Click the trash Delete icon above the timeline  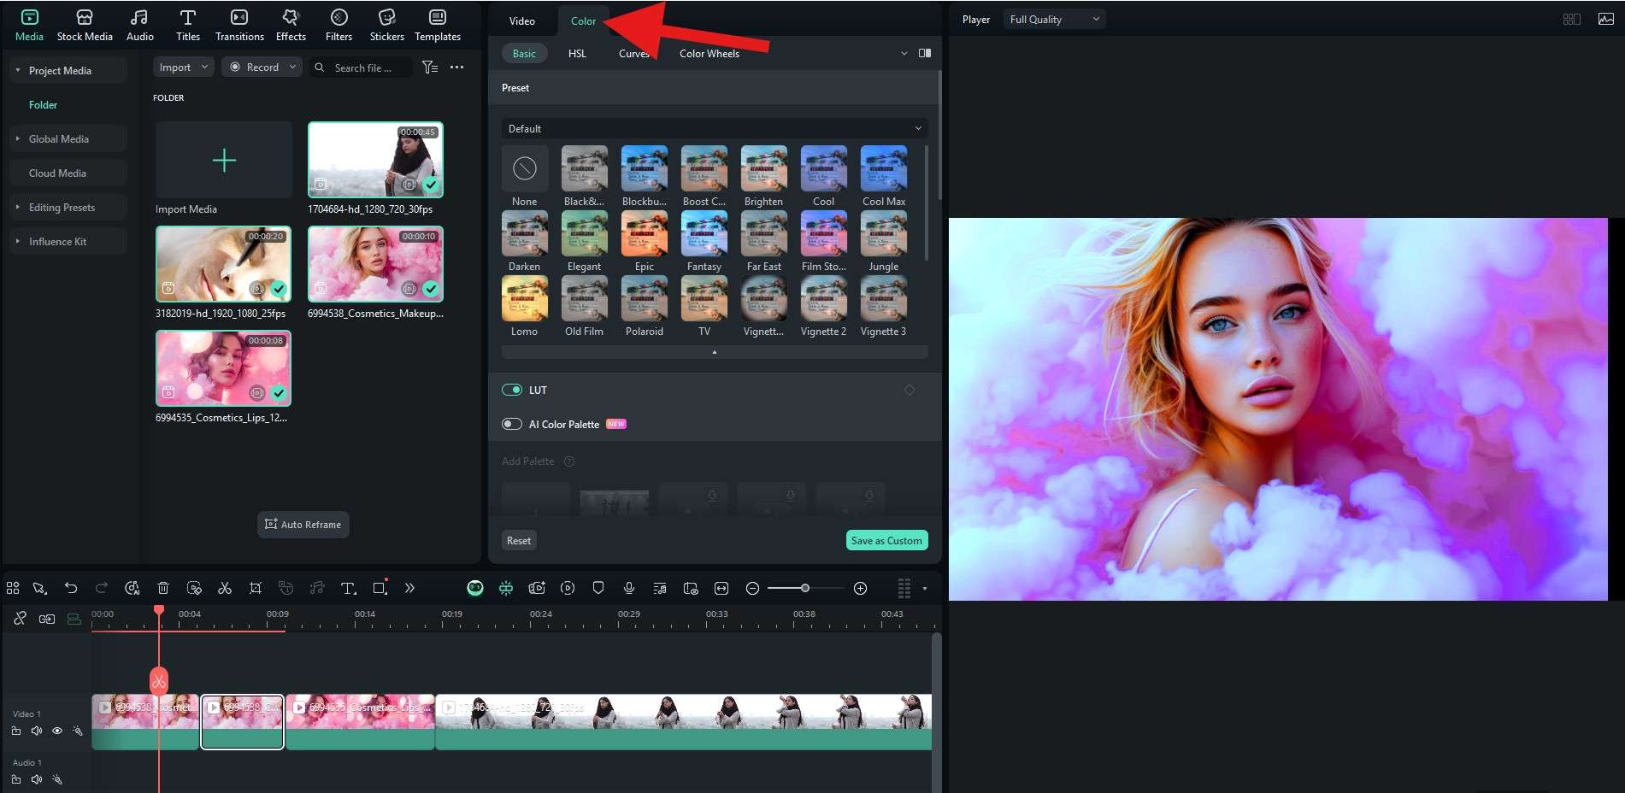click(x=163, y=588)
